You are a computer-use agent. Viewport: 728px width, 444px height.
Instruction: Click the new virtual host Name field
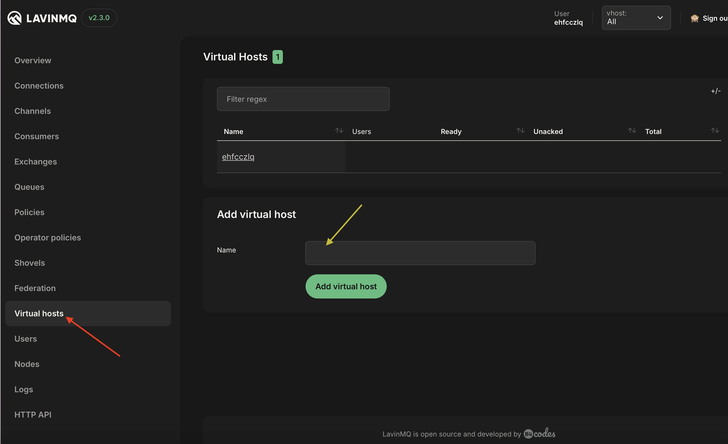pyautogui.click(x=420, y=253)
